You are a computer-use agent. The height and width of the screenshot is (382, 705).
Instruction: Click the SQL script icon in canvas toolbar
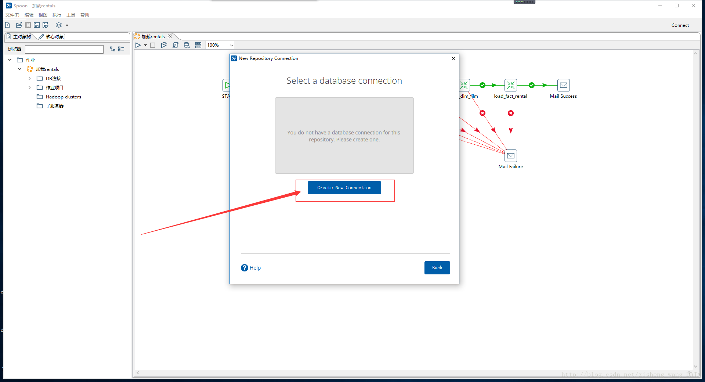176,45
